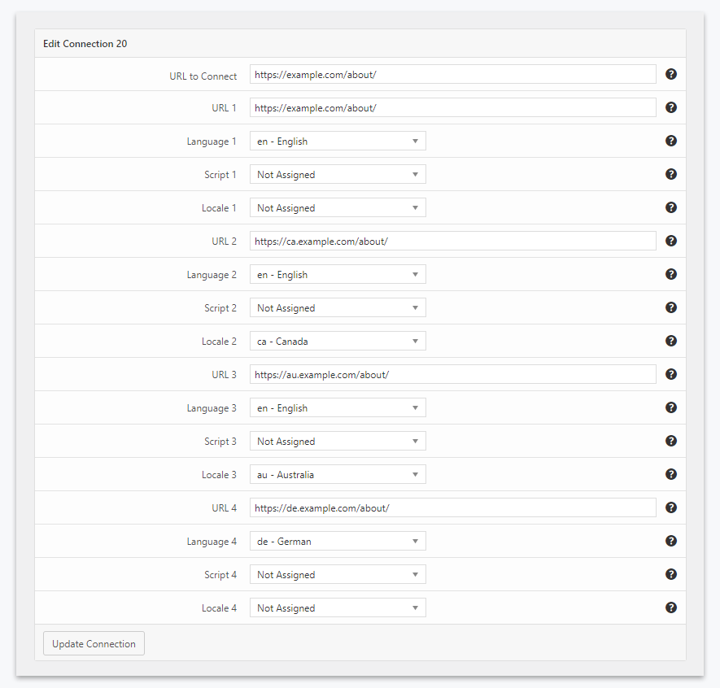The width and height of the screenshot is (720, 688).
Task: Open help for Language 1
Action: pos(670,140)
